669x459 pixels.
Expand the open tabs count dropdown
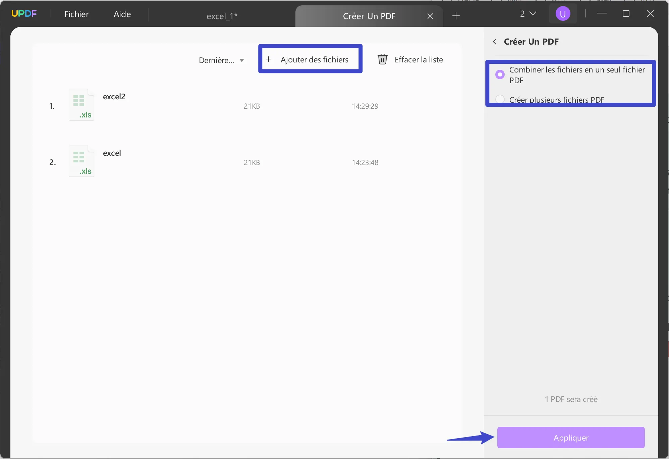(528, 14)
